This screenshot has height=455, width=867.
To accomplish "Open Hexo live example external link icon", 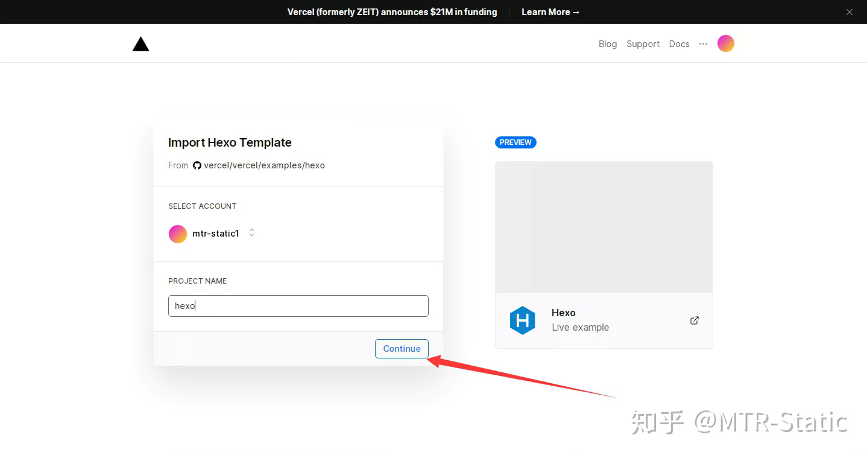I will 694,320.
